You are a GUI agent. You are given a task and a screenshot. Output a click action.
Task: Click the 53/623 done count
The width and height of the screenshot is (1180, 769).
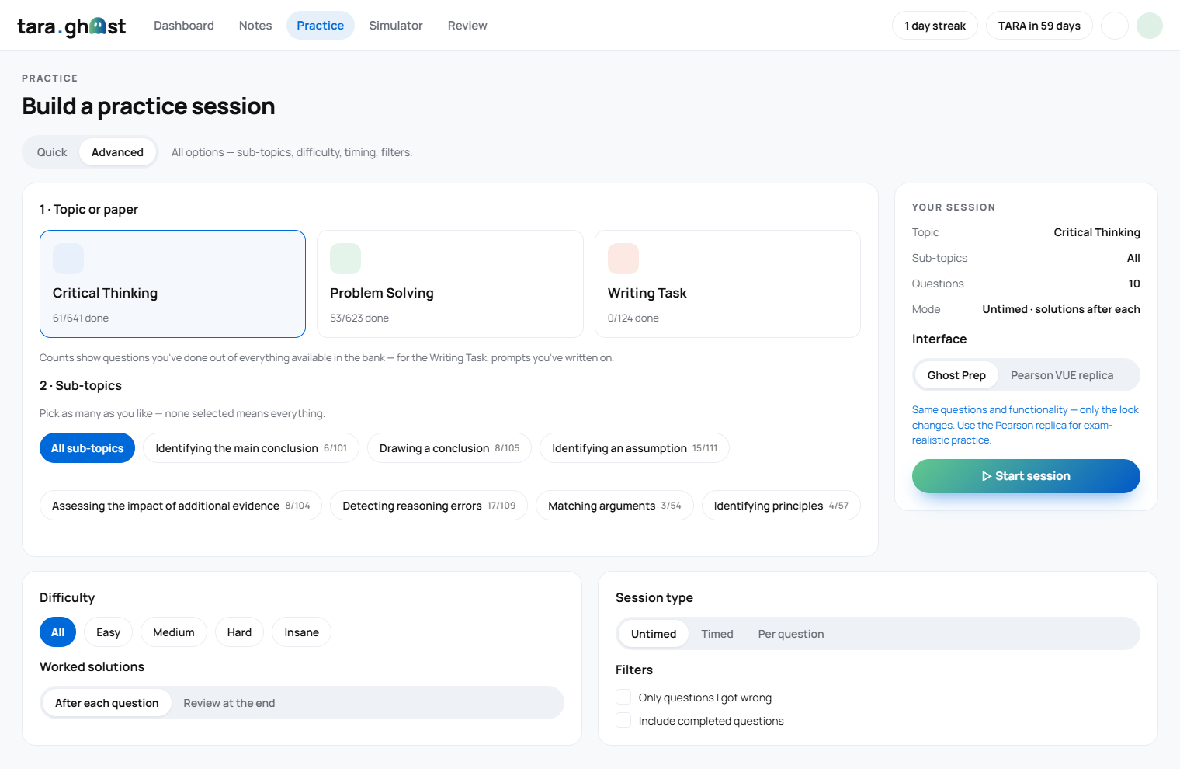(359, 318)
